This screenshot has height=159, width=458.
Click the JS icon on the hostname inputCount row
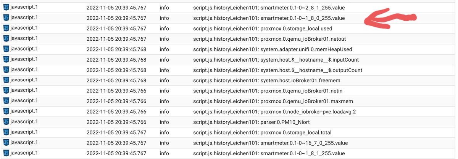click(6, 59)
